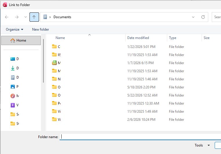
Task: Sort by the Date modified column
Action: point(138,38)
